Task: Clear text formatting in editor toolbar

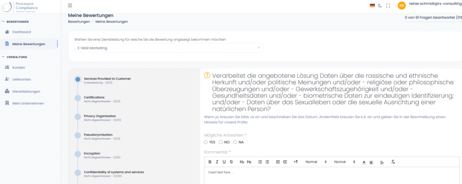Action: (x=393, y=162)
